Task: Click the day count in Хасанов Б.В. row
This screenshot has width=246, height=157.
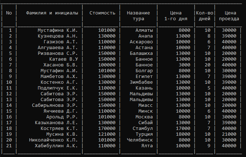Action: tap(208, 65)
